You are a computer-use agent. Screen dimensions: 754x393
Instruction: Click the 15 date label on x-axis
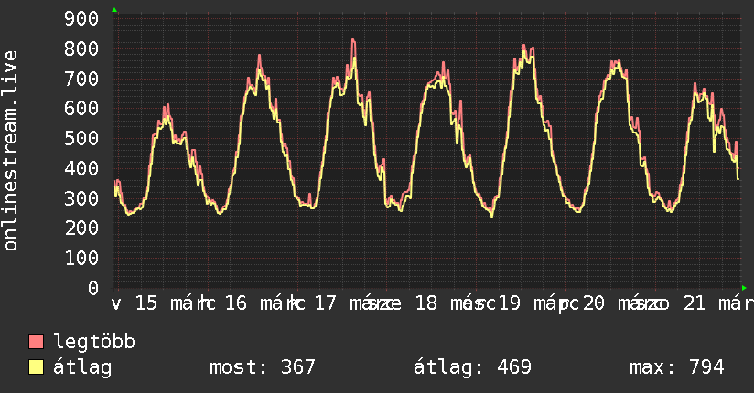click(x=146, y=303)
